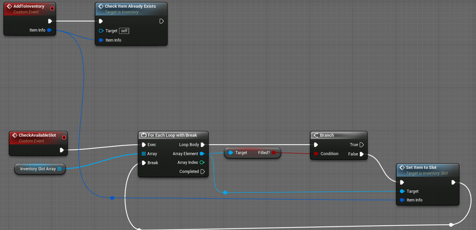The width and height of the screenshot is (476, 230).
Task: Click the Target pin on Set Item to Slot
Action: pos(402,191)
